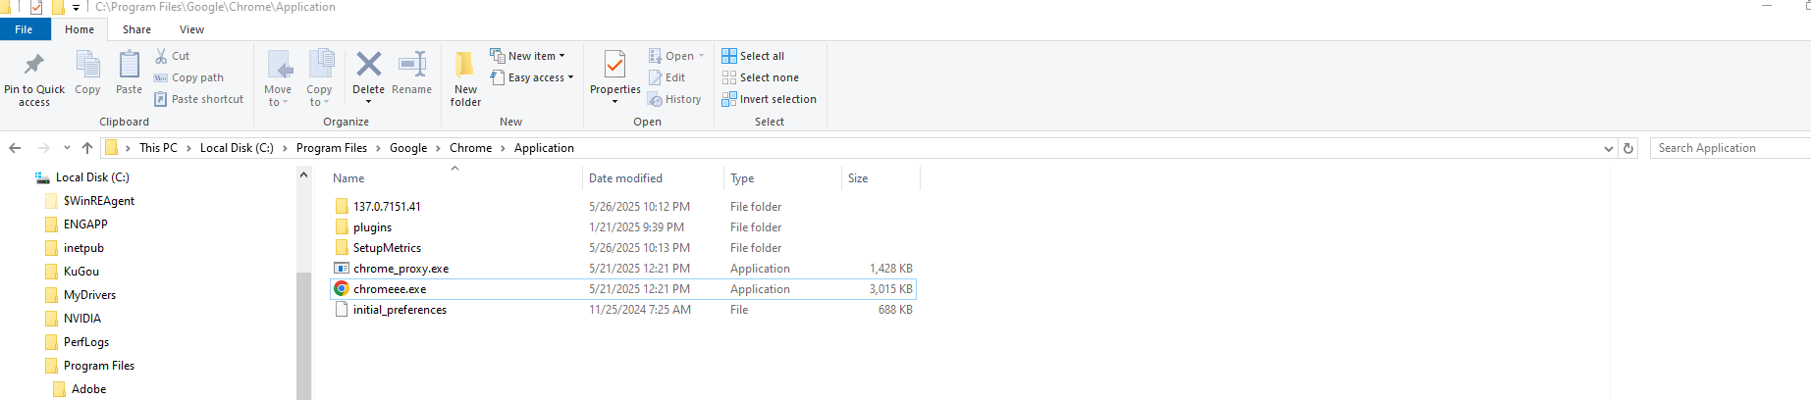Select the initial_preferences file icon

click(x=342, y=309)
